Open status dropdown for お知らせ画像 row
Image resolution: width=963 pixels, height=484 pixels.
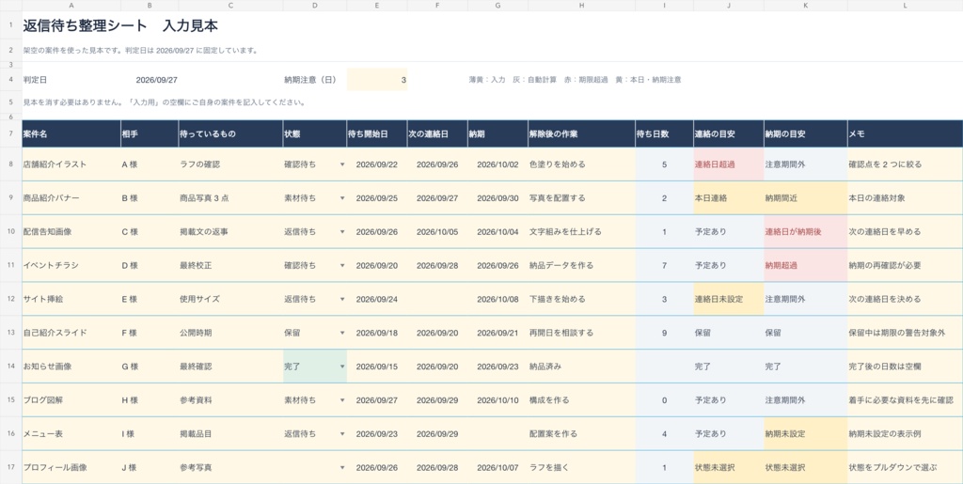tap(342, 367)
